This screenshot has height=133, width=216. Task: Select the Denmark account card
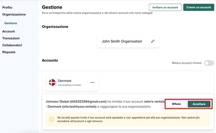click(72, 83)
